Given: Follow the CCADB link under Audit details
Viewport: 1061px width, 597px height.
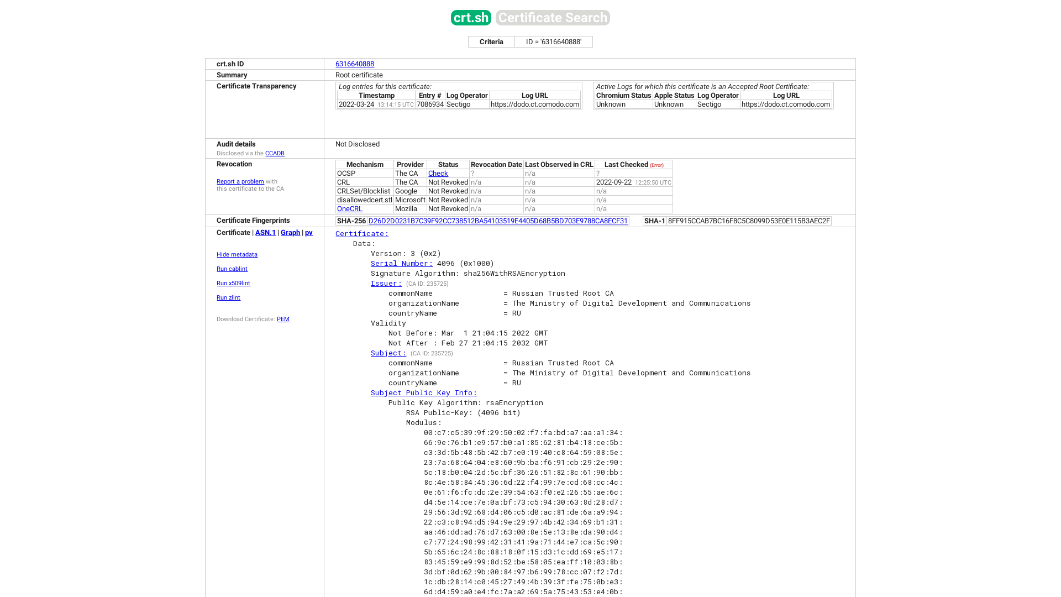Looking at the screenshot, I should (x=275, y=154).
